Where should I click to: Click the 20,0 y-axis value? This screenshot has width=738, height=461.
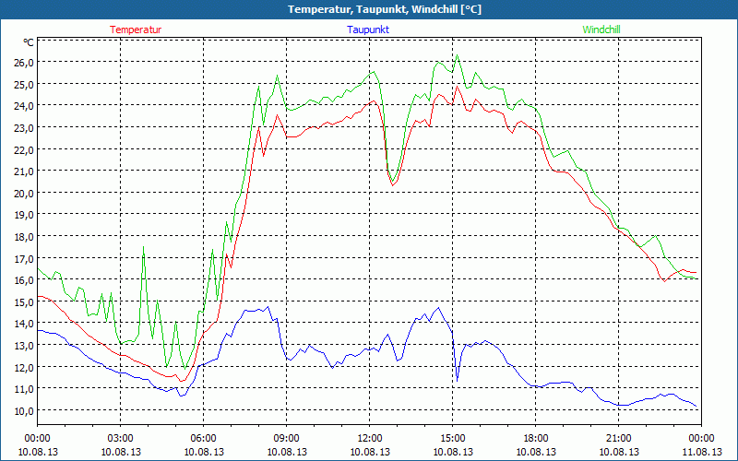[24, 193]
